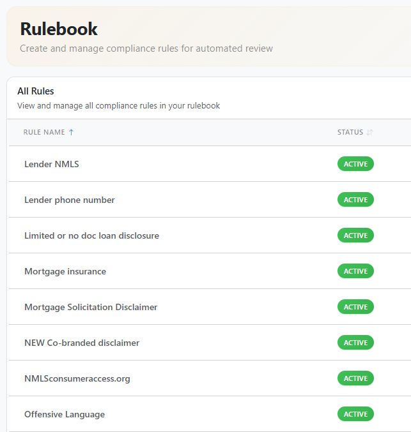Click the ascending sort arrow beside Rule Name
Image resolution: width=411 pixels, height=432 pixels.
pyautogui.click(x=71, y=132)
